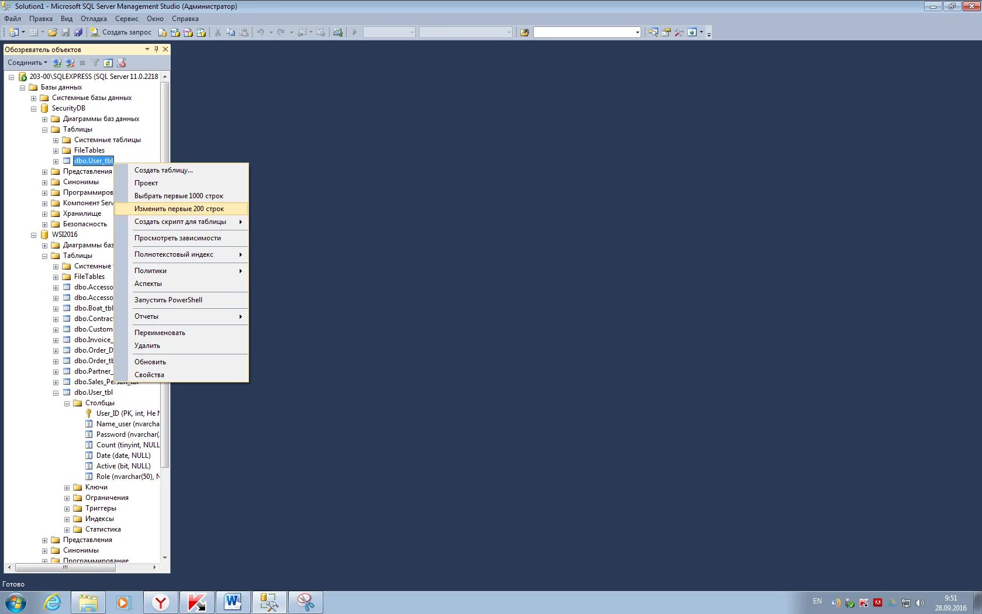Viewport: 982px width, 614px height.
Task: Open the search combo box in toolbar
Action: coord(587,32)
